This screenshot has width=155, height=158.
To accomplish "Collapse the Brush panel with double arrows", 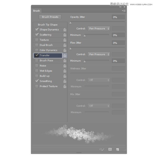I will coord(120,7).
